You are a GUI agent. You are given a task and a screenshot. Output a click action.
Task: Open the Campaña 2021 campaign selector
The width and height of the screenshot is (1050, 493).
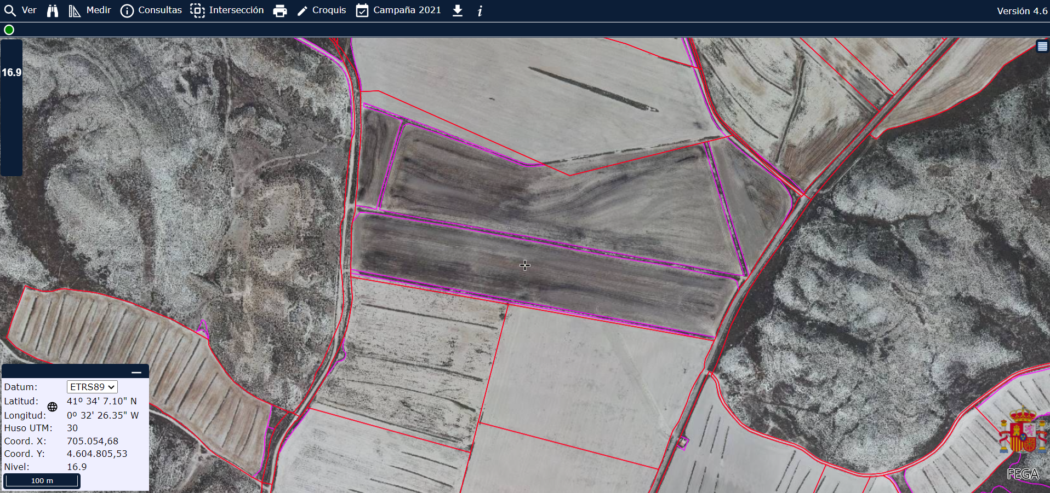pyautogui.click(x=398, y=10)
